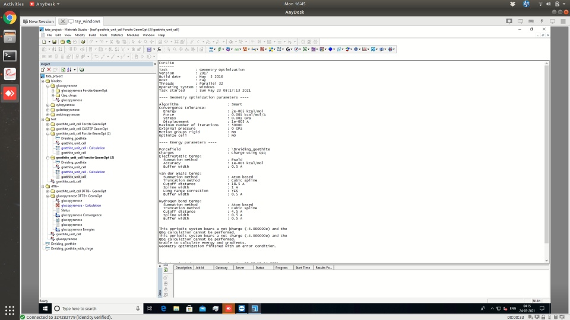Open the File menu
The image size is (570, 320).
[x=49, y=35]
